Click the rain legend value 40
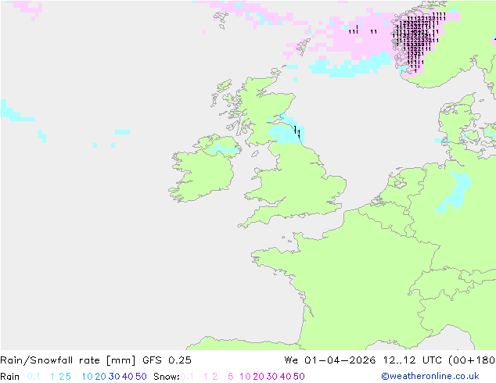Viewport: 496px width, 383px height. click(x=128, y=377)
